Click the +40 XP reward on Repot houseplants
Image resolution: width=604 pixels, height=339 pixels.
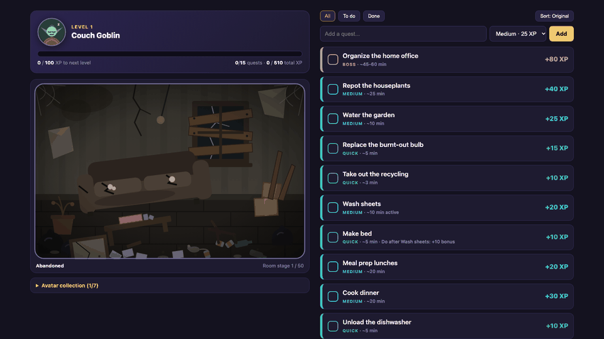pyautogui.click(x=556, y=89)
